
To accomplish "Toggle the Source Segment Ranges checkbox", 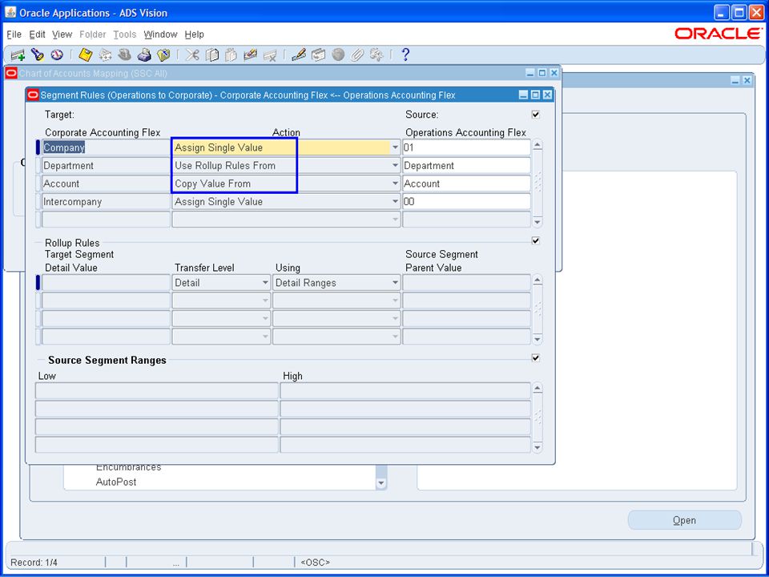I will (536, 358).
